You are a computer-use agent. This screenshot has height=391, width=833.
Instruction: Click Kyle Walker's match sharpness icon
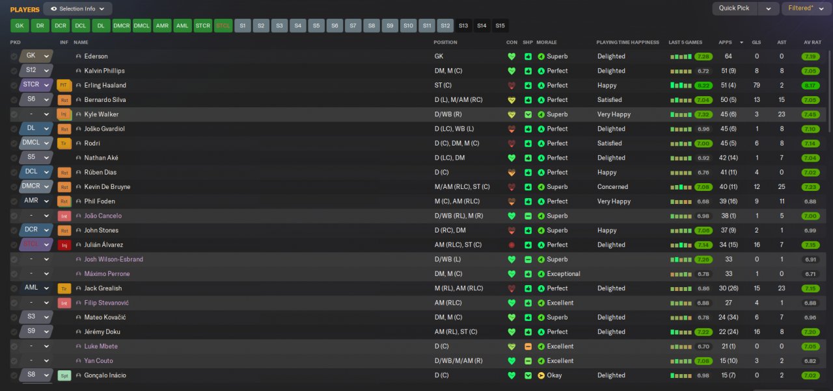click(528, 114)
